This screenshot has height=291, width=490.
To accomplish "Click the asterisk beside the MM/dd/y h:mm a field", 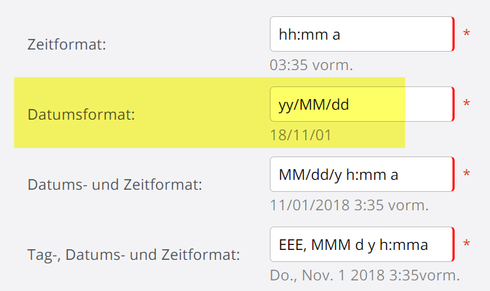I will coord(467,174).
